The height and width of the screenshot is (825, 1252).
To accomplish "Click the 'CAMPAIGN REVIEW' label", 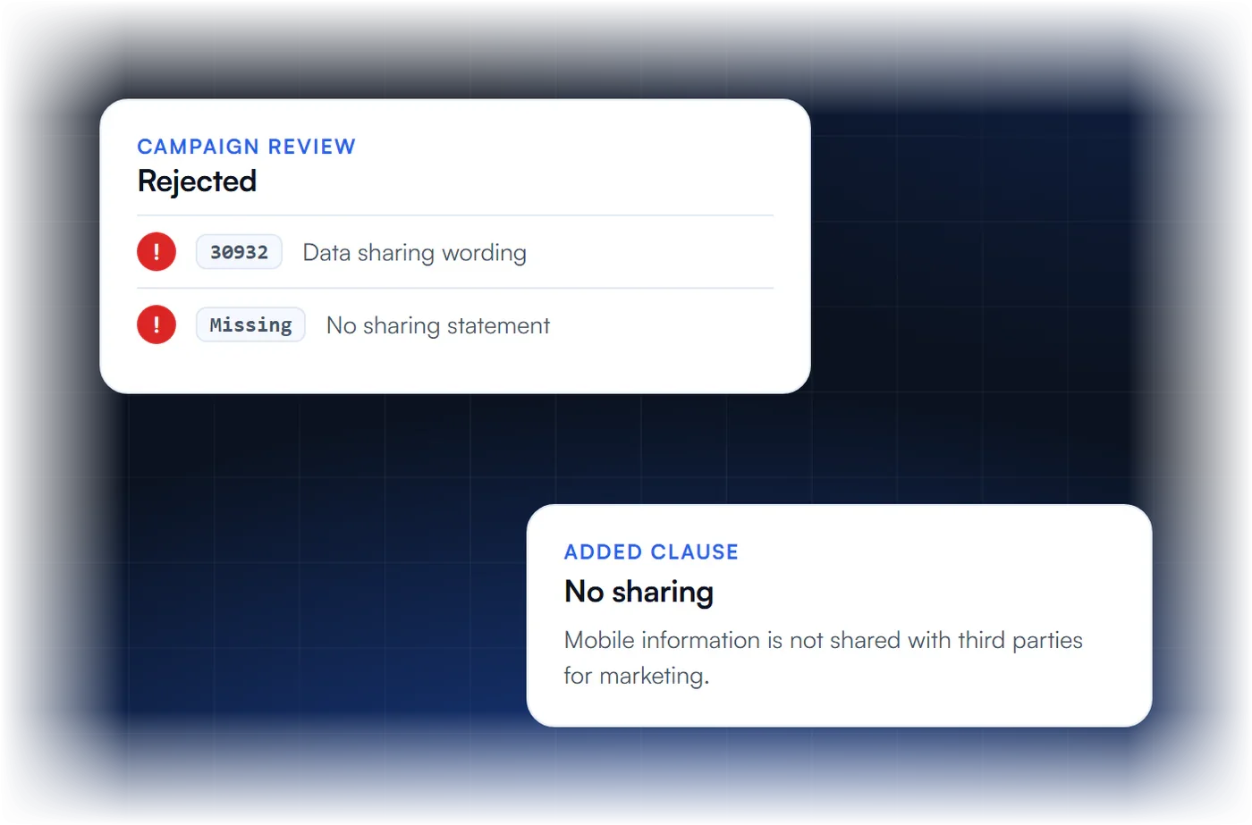I will point(247,147).
